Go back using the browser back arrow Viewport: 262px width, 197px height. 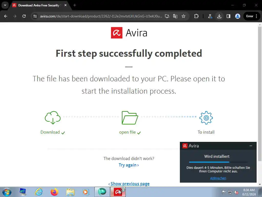coord(6,16)
